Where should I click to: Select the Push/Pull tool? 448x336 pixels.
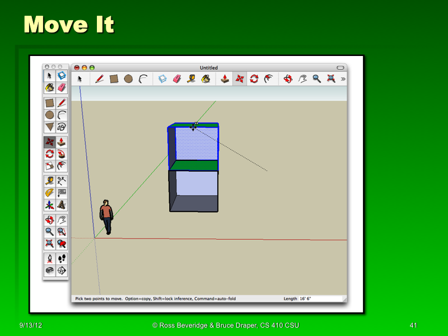[x=225, y=79]
